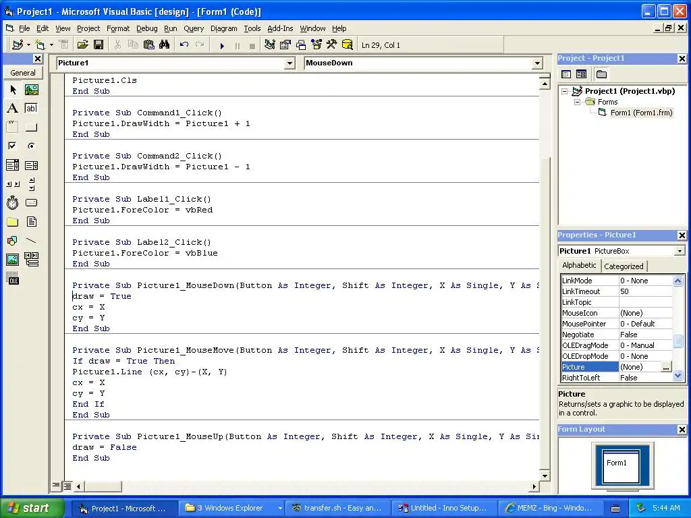Open the Toolbox toolbar icon

pyautogui.click(x=332, y=45)
